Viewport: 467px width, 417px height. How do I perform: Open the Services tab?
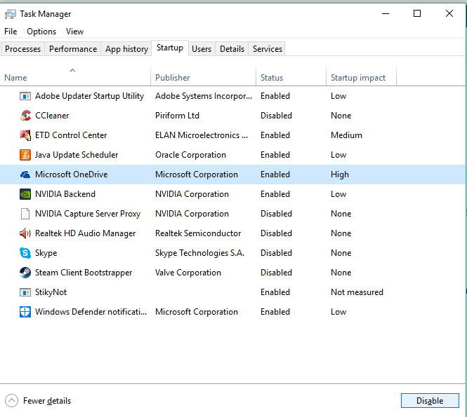point(267,49)
